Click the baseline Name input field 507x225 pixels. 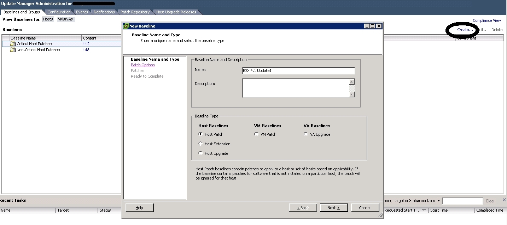[298, 71]
